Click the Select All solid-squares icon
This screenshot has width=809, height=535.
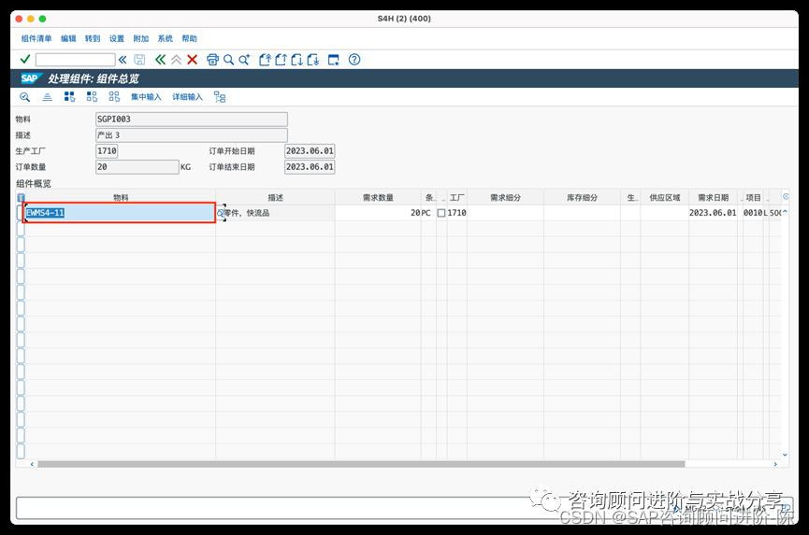69,97
